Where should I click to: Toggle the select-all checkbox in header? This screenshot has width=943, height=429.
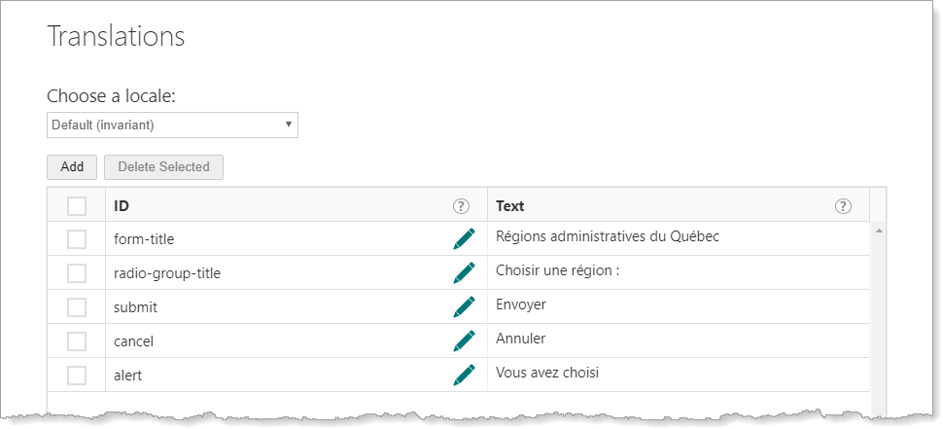point(77,206)
